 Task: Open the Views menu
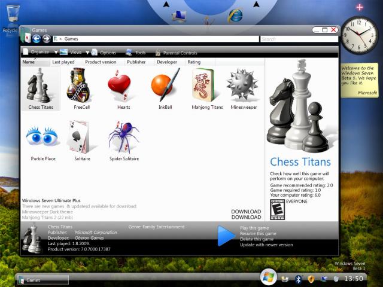coord(71,52)
